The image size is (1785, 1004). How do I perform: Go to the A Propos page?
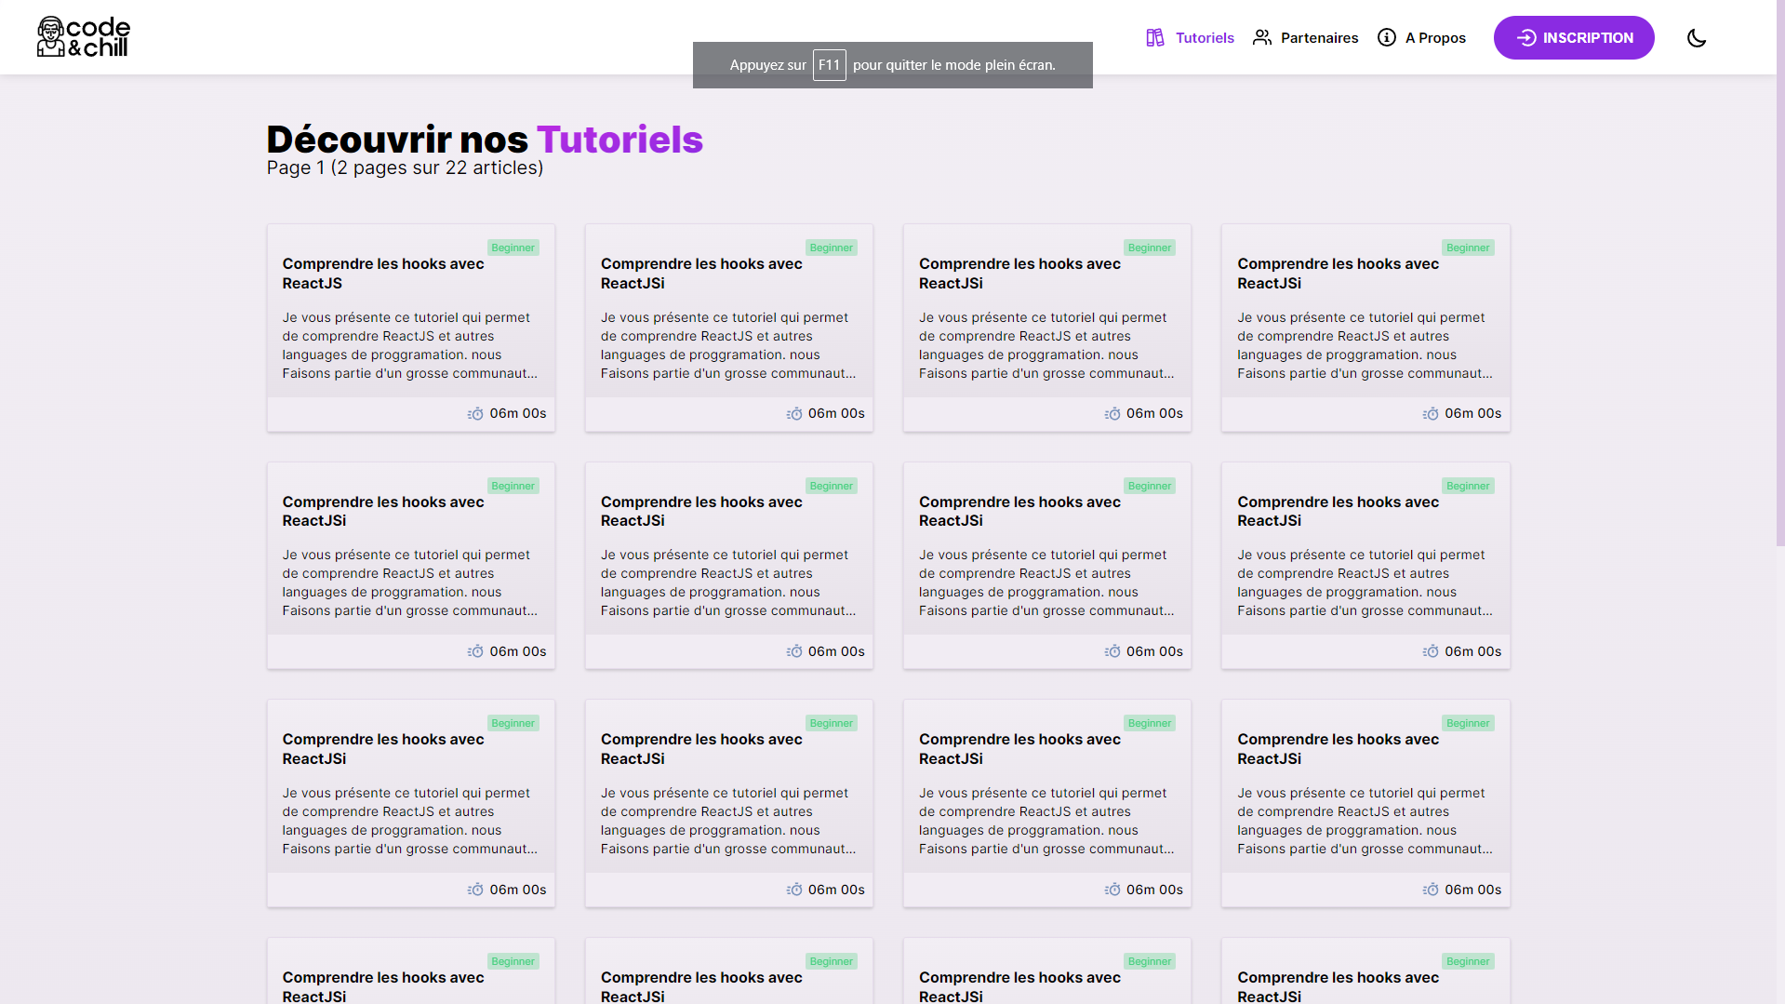[x=1434, y=38]
